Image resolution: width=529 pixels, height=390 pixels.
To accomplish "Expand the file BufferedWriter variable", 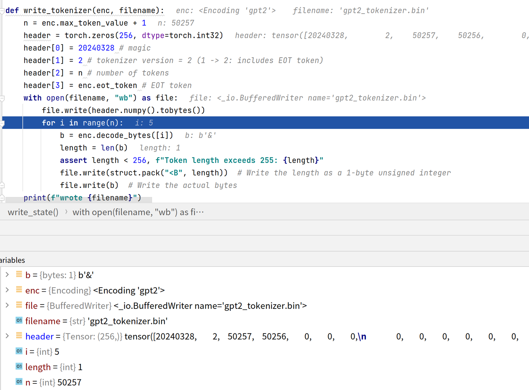I will (7, 305).
